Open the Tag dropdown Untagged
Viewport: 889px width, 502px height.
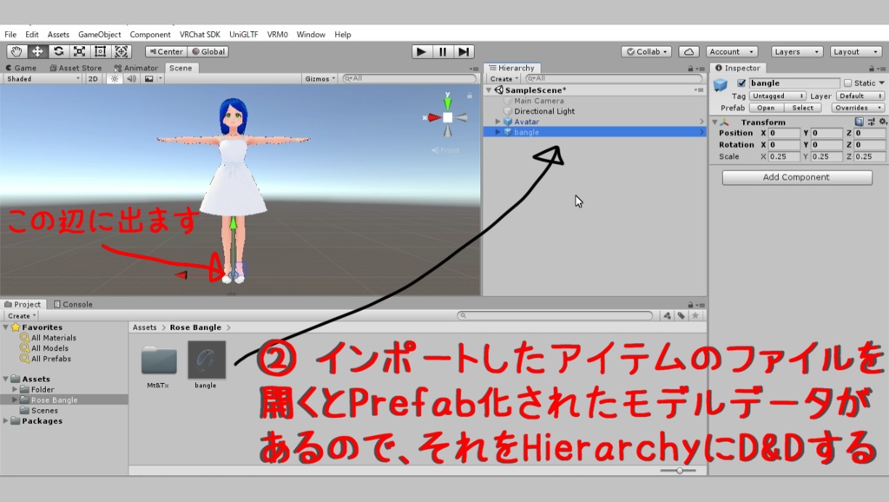pyautogui.click(x=777, y=96)
